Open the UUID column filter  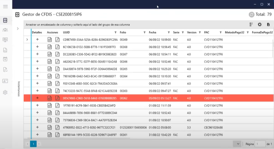(x=116, y=33)
